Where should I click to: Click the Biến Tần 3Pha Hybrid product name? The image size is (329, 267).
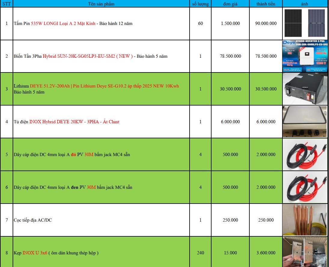pos(91,56)
